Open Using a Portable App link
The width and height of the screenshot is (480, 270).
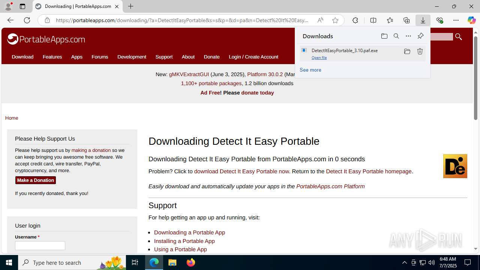tap(180, 249)
